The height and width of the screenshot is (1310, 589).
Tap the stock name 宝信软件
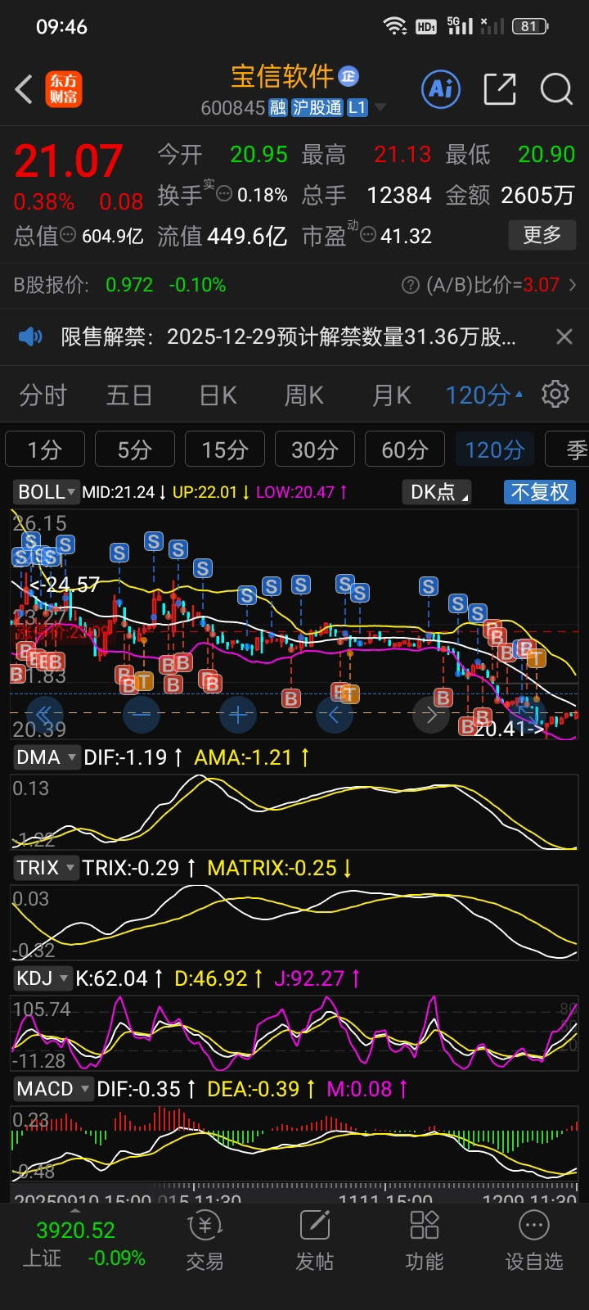[x=282, y=76]
